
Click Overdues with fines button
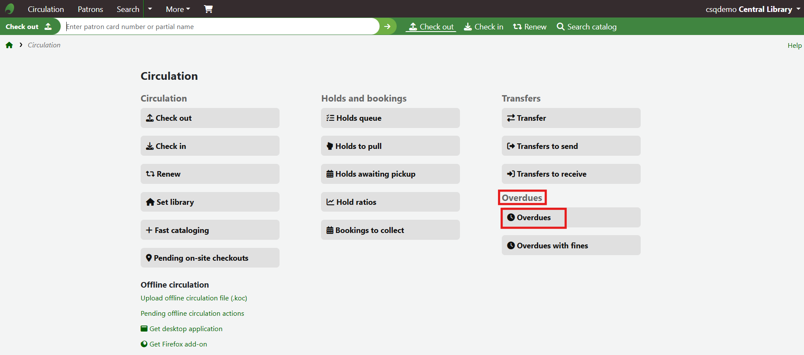[x=571, y=245]
